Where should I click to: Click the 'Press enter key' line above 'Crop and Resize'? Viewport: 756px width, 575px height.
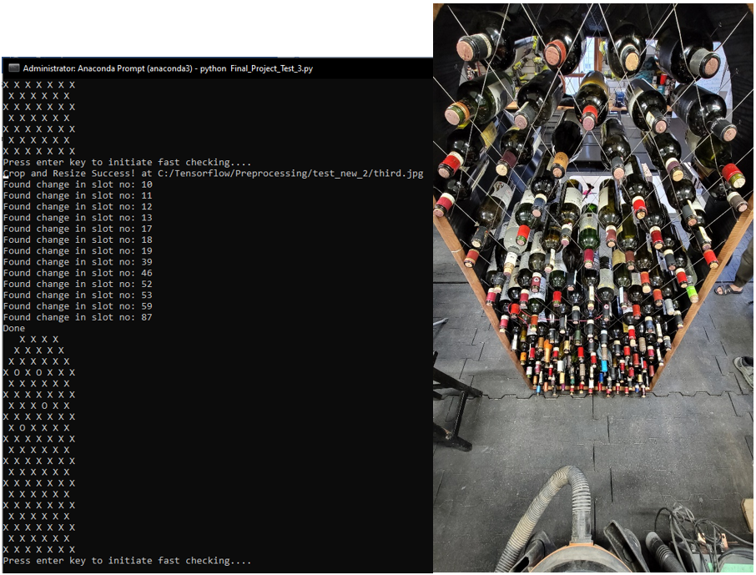coord(128,163)
